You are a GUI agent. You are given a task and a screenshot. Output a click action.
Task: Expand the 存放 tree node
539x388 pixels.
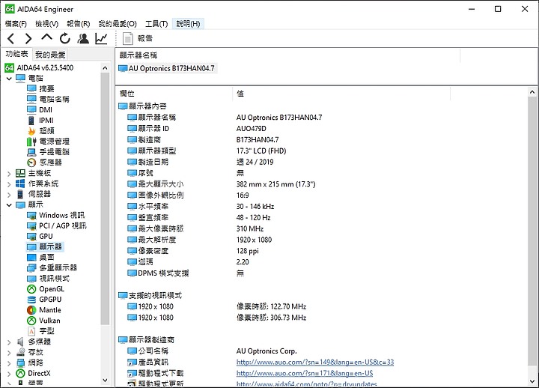click(9, 353)
